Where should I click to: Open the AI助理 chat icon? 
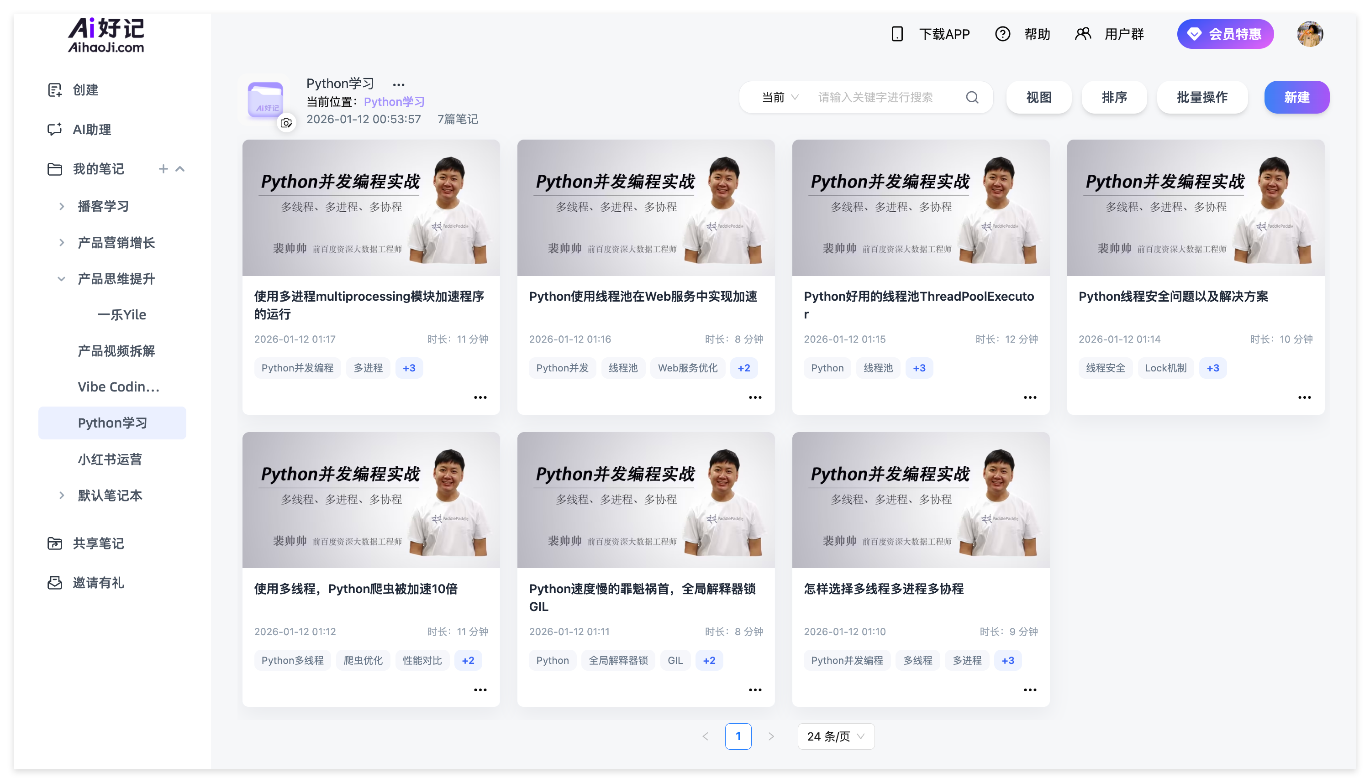[x=55, y=129]
